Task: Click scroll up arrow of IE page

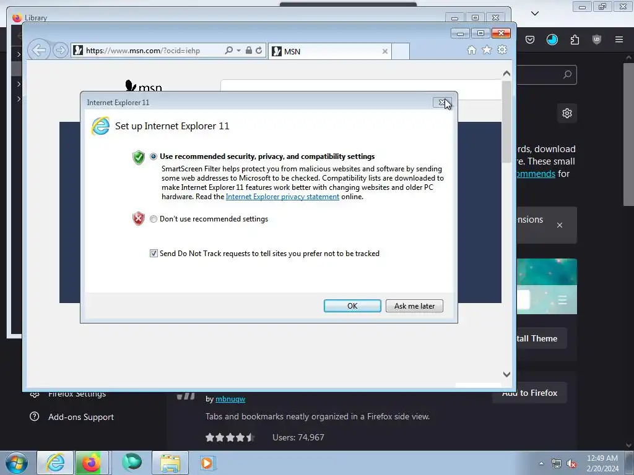Action: click(506, 74)
